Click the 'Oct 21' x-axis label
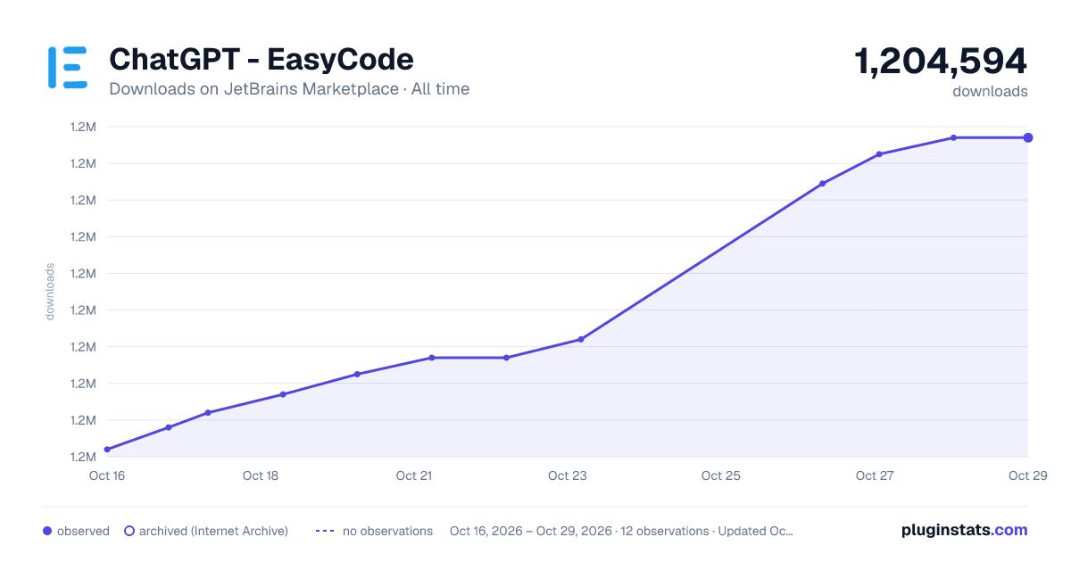Screen dimensions: 1071x562 point(414,475)
